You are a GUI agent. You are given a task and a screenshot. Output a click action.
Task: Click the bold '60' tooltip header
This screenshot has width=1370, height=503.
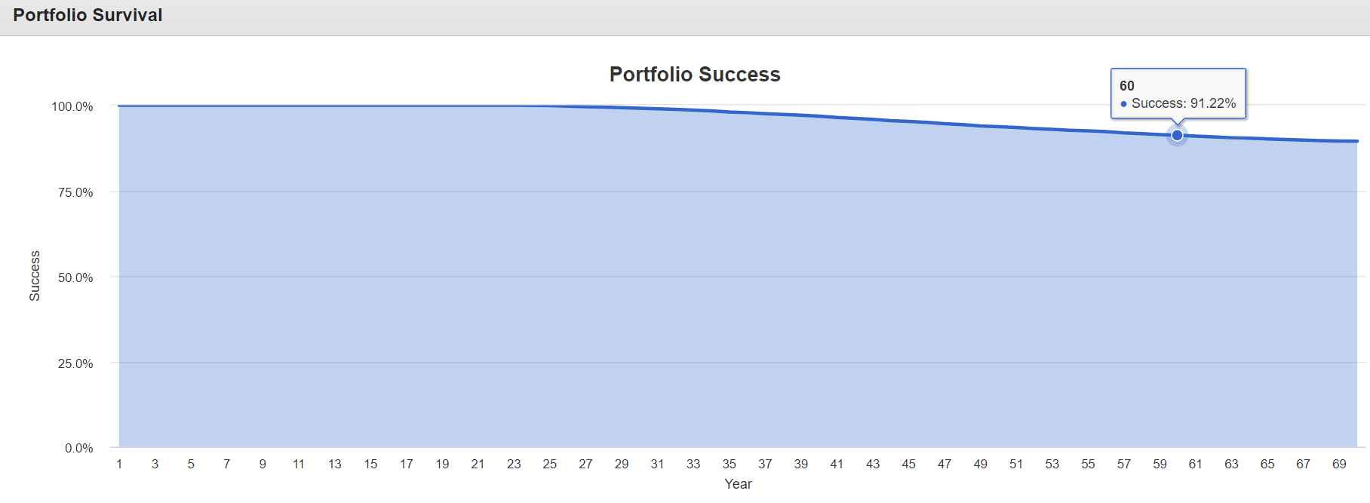tap(1127, 86)
